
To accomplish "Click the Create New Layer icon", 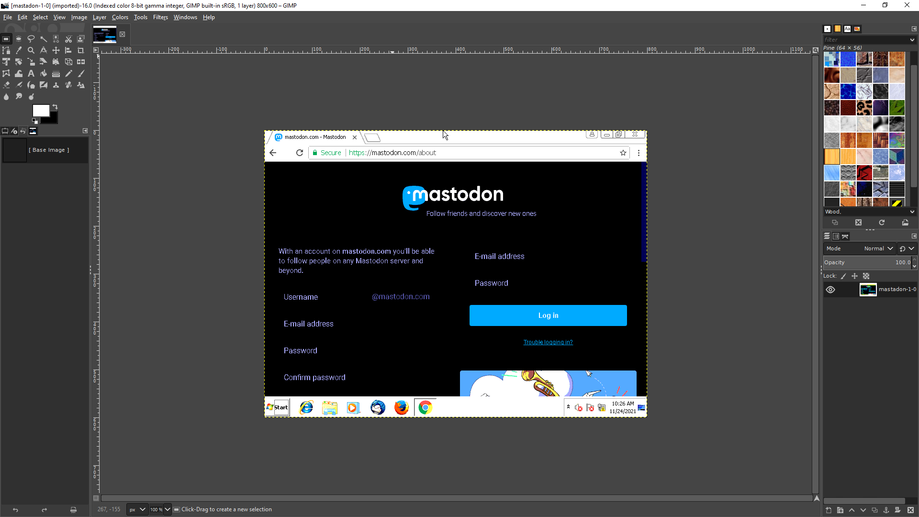I will pyautogui.click(x=829, y=510).
